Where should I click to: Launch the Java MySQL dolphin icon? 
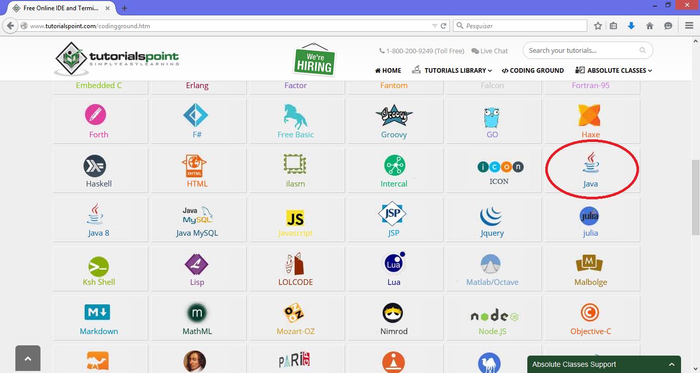click(197, 215)
